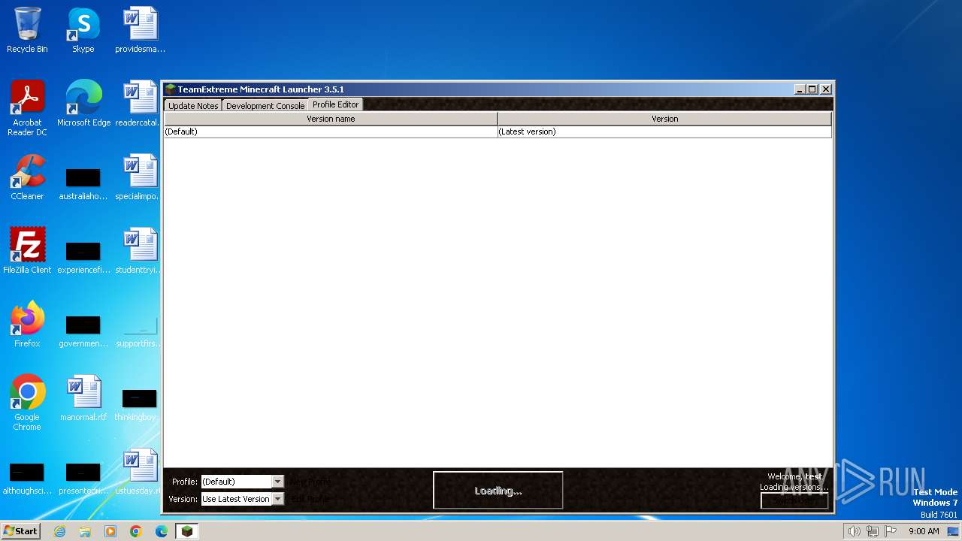Click the Start button
The width and height of the screenshot is (962, 541).
[21, 531]
